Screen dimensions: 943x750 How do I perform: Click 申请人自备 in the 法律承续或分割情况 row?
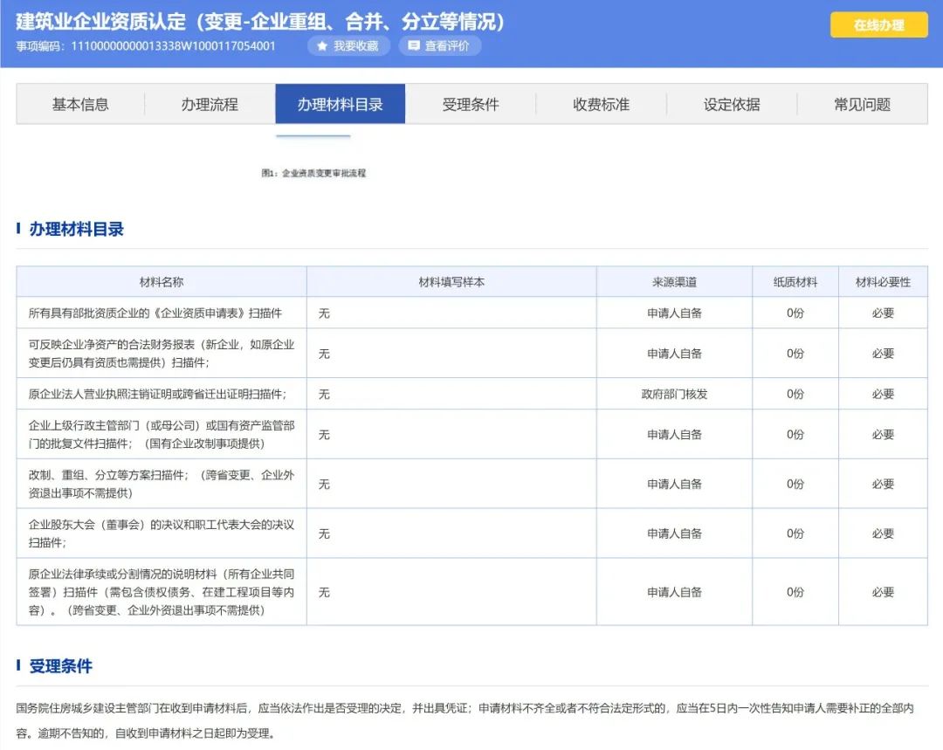674,592
